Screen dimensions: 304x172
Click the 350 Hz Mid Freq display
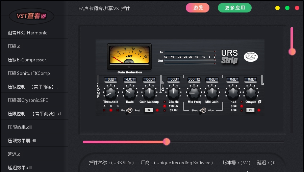coord(194,79)
